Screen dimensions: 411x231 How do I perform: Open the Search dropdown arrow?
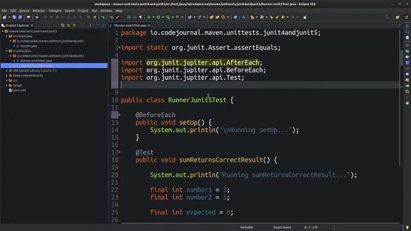(x=228, y=17)
